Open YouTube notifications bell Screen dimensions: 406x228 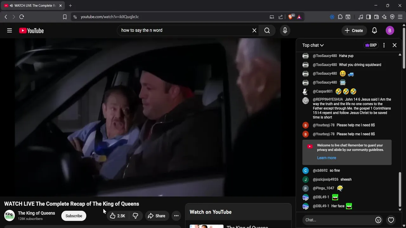click(x=374, y=30)
